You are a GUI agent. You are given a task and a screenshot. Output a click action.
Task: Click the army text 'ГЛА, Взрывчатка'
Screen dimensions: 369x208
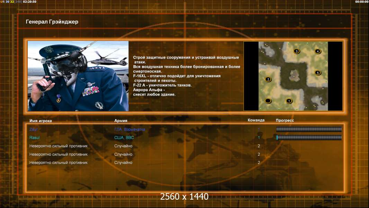coord(129,129)
